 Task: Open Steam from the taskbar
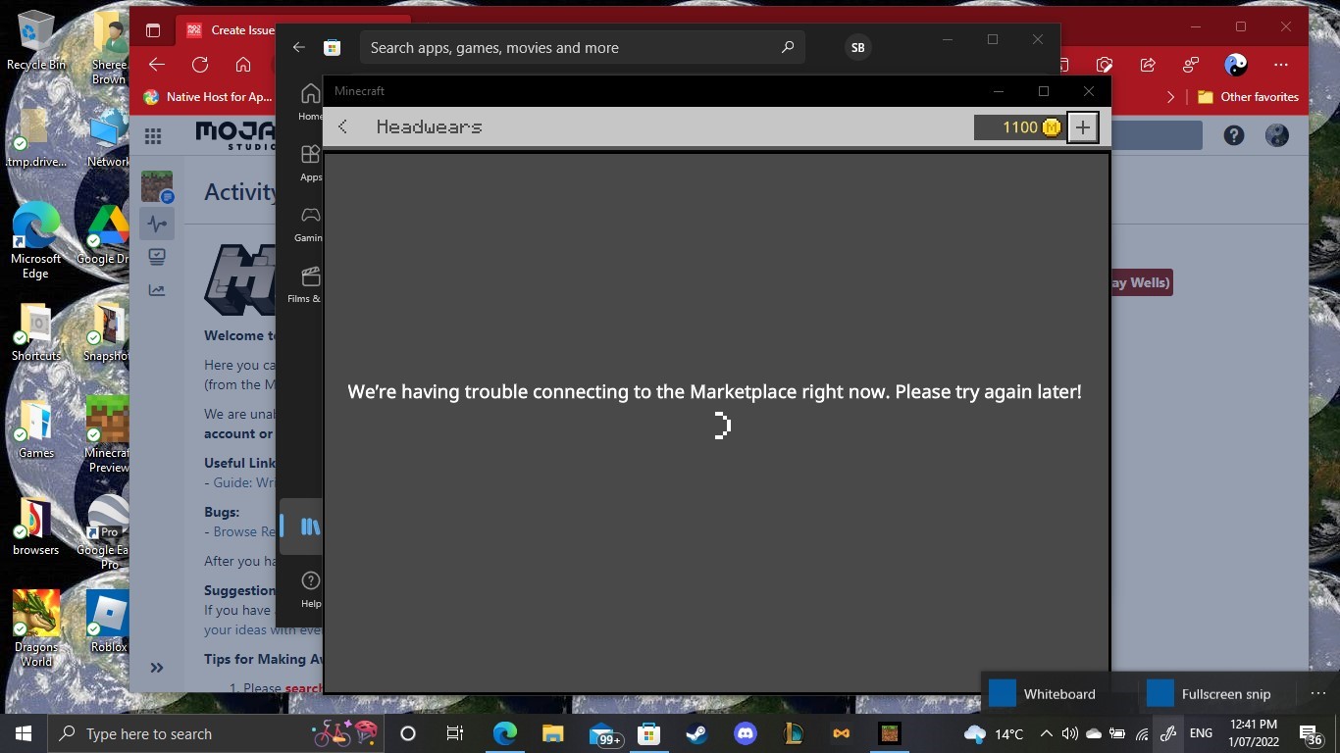(697, 733)
